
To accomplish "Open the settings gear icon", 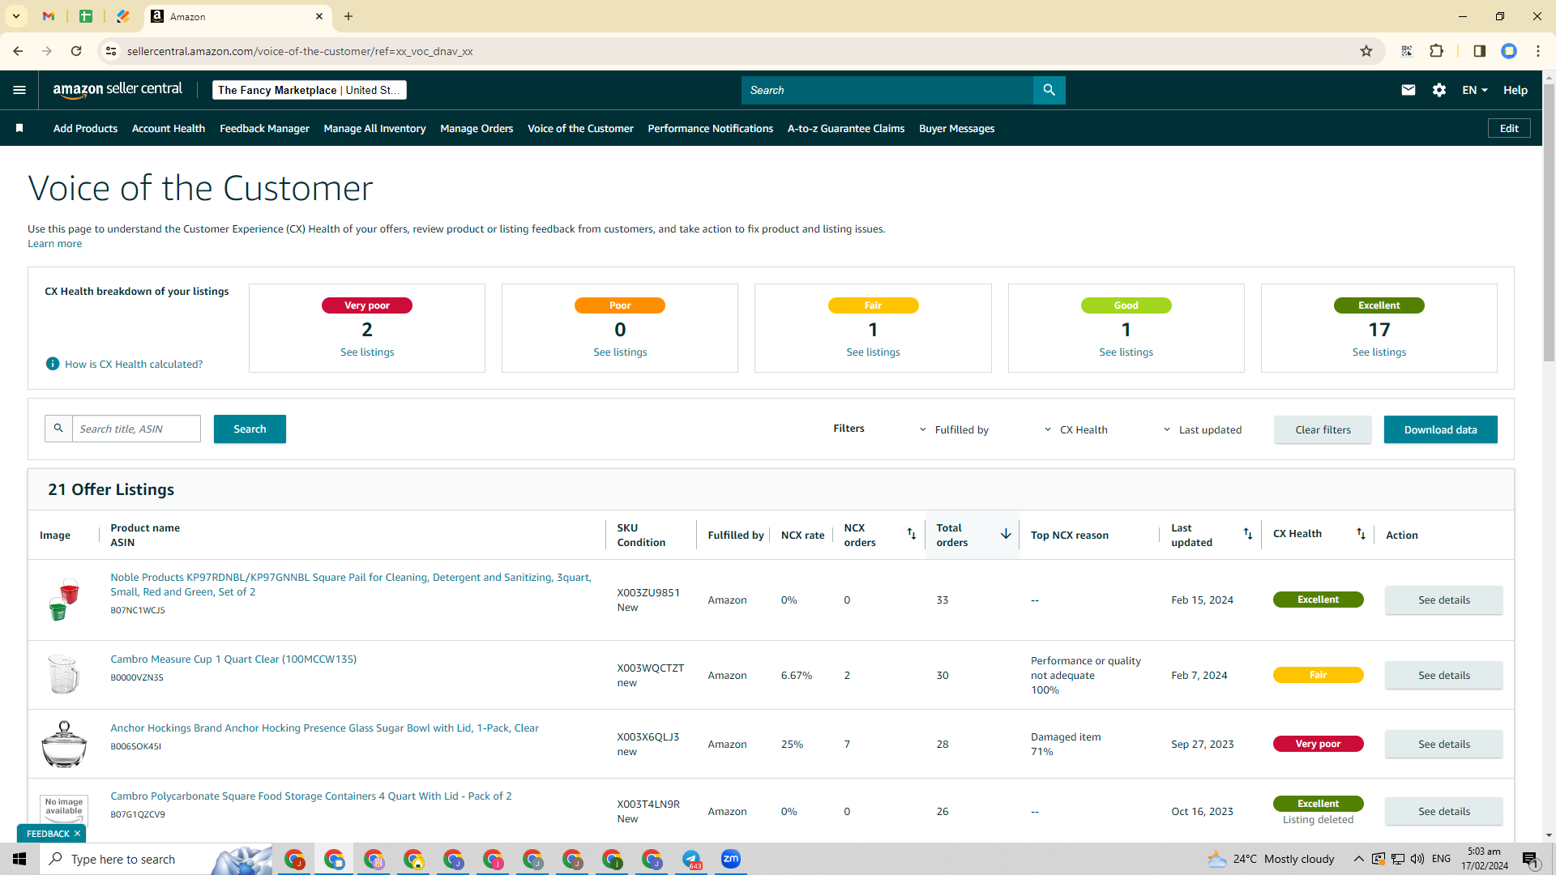I will [x=1439, y=90].
